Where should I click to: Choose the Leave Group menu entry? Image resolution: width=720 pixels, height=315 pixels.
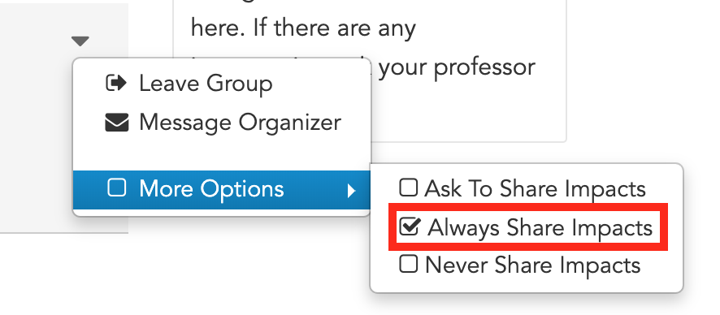222,84
